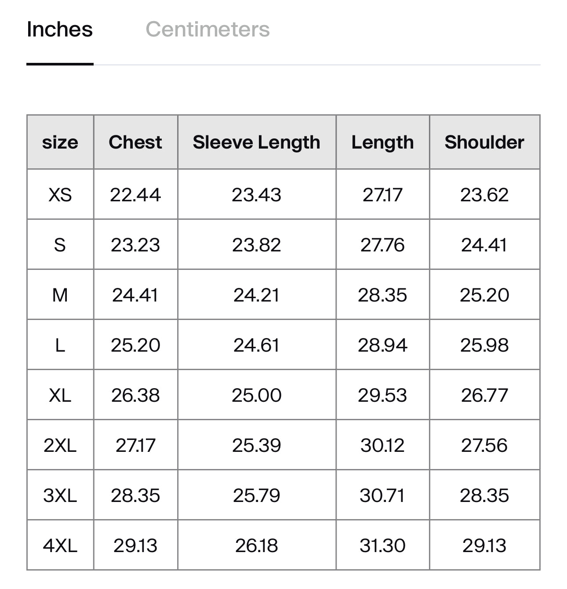Click the XS chest value 22.44
567x589 pixels.
[135, 195]
